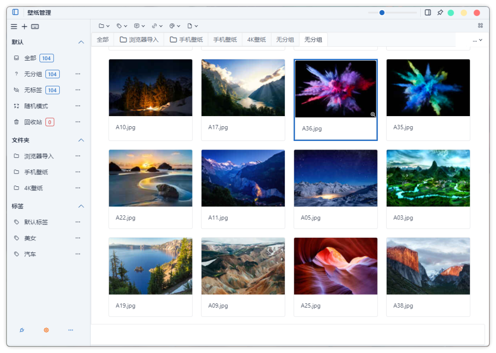Open 随机模式 in the sidebar

coord(36,106)
